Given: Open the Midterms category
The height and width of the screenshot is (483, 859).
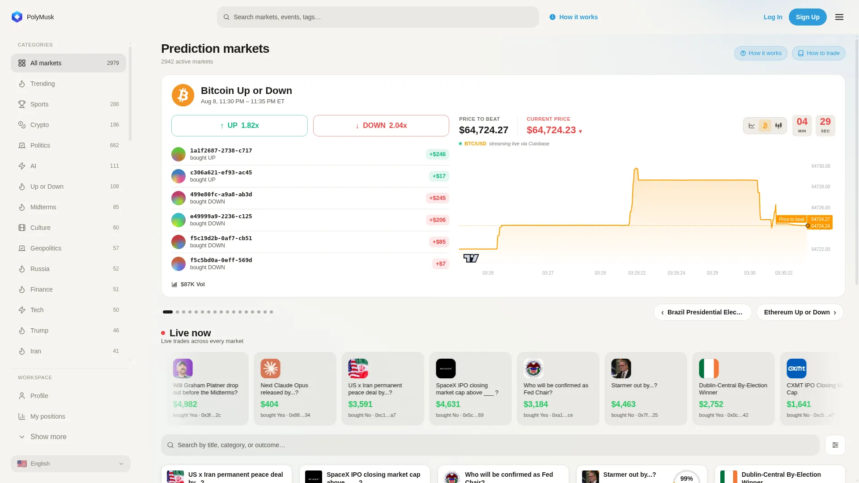Looking at the screenshot, I should [68, 207].
